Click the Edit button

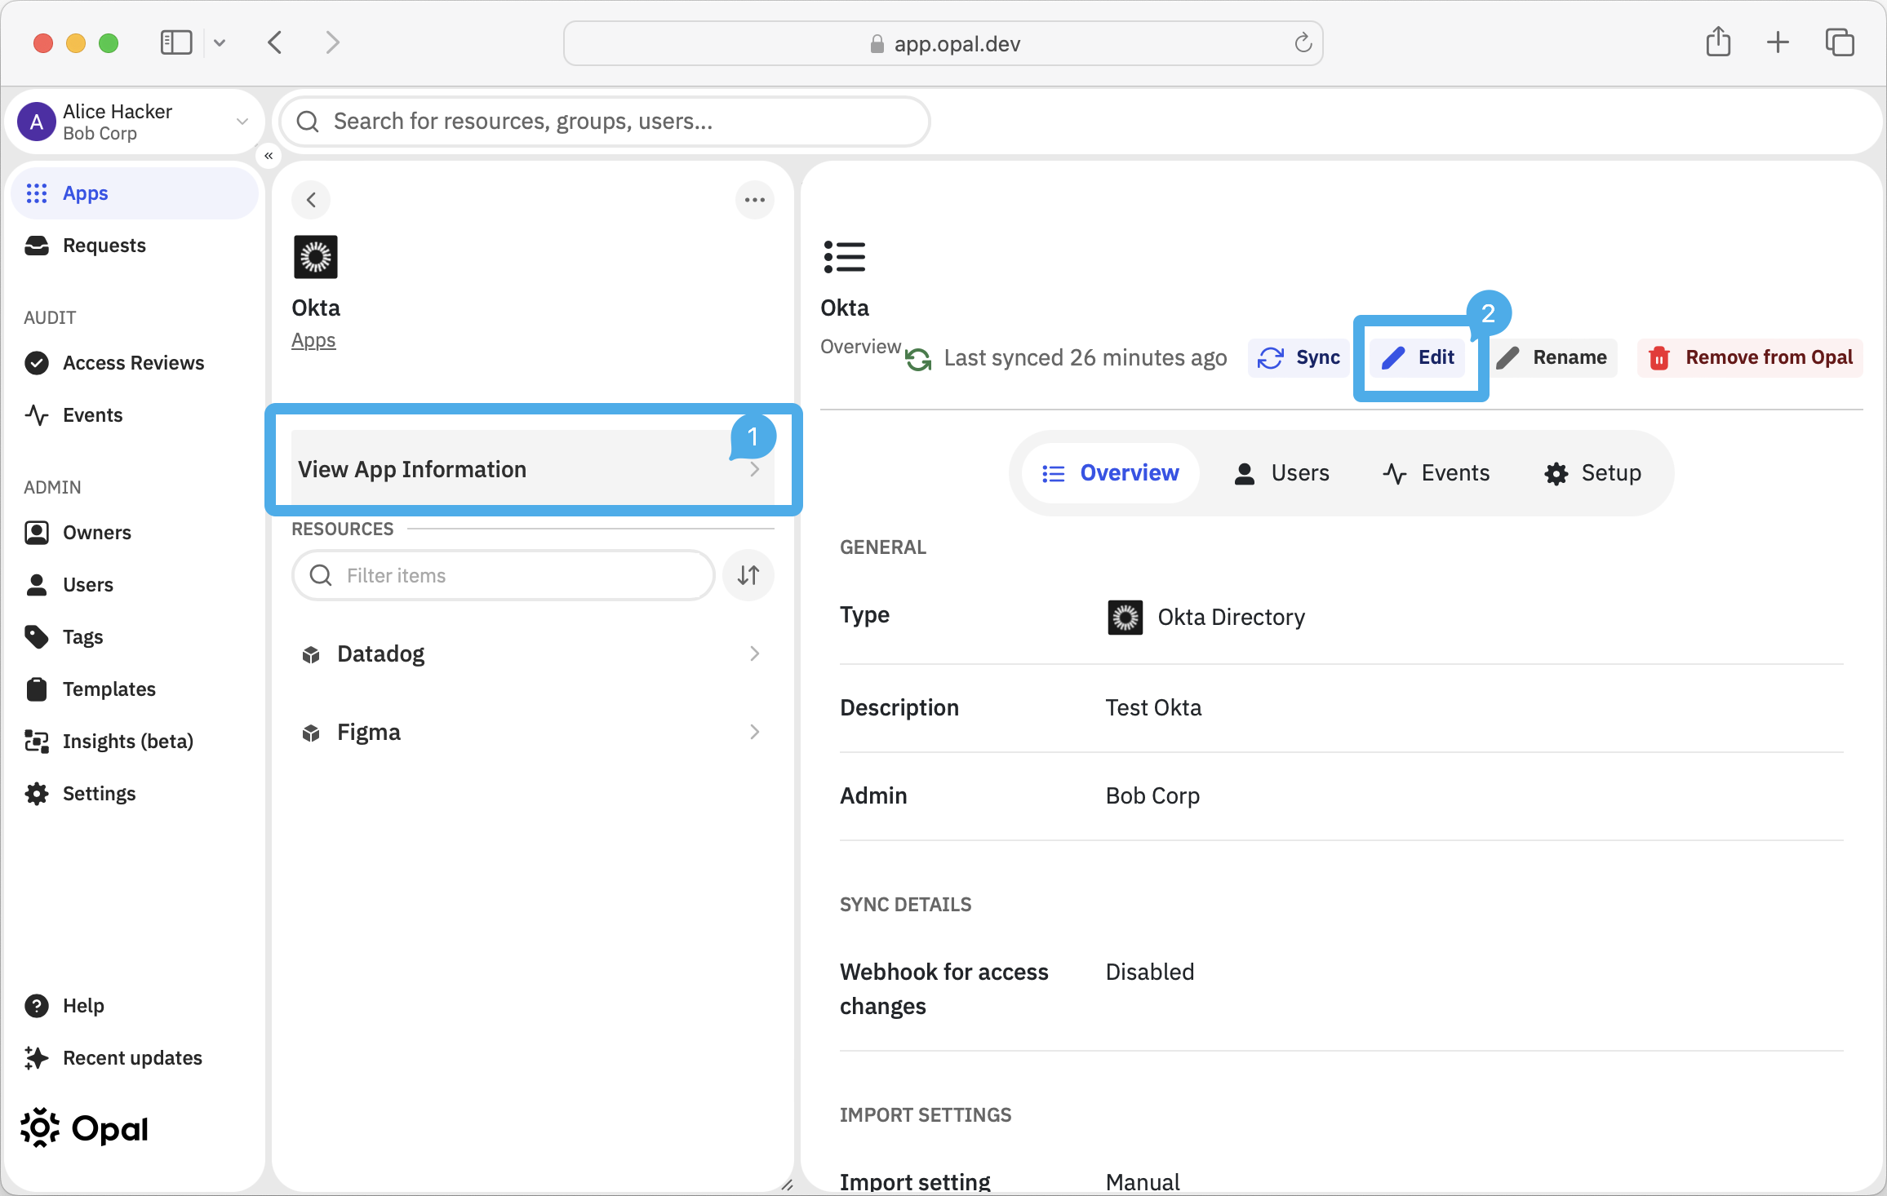[1418, 357]
